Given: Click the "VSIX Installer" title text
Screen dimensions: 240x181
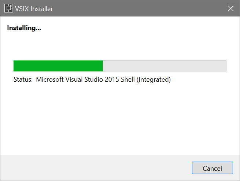Looking at the screenshot, I should [x=34, y=8].
